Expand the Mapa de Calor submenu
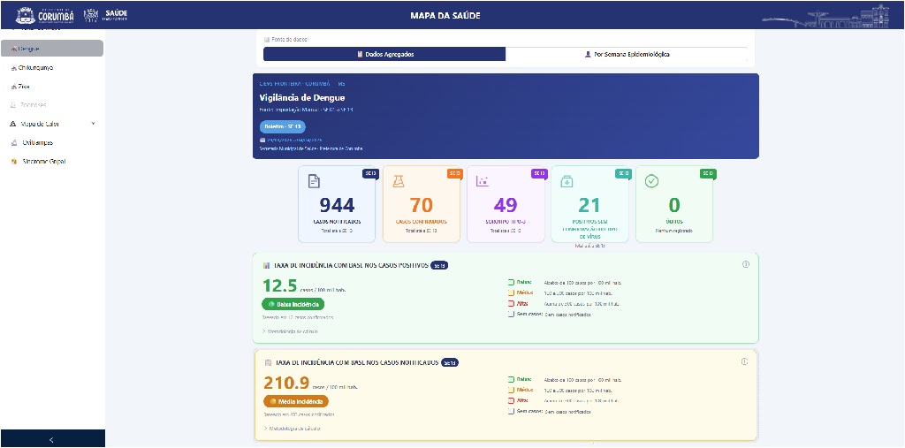905x448 pixels. coord(93,124)
